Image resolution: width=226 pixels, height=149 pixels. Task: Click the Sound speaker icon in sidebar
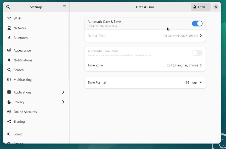point(9,134)
